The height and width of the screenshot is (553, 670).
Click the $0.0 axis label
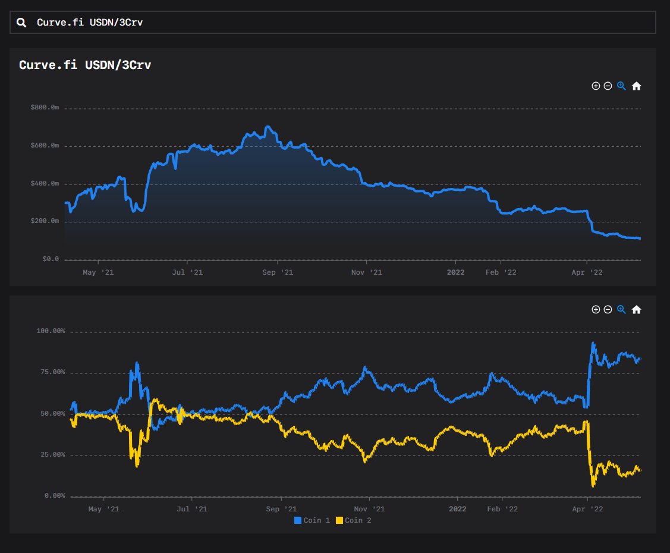pyautogui.click(x=51, y=259)
